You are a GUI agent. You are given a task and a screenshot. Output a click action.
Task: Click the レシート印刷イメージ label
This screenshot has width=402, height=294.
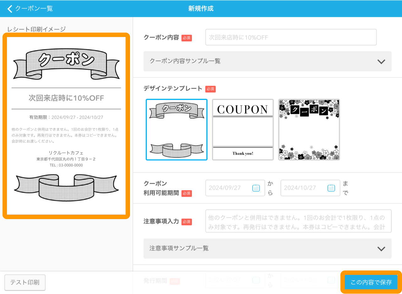click(x=36, y=29)
